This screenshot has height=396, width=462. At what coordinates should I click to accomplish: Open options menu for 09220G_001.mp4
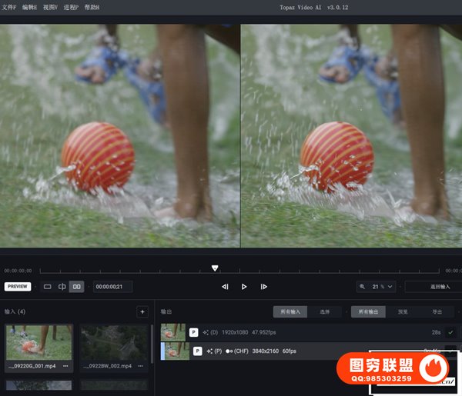[x=66, y=365]
